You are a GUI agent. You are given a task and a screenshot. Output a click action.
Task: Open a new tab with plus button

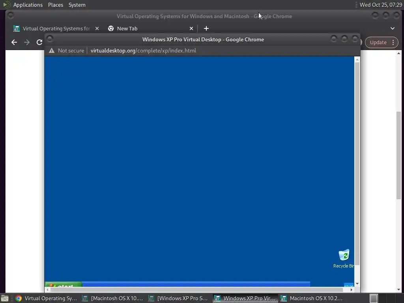click(x=206, y=28)
